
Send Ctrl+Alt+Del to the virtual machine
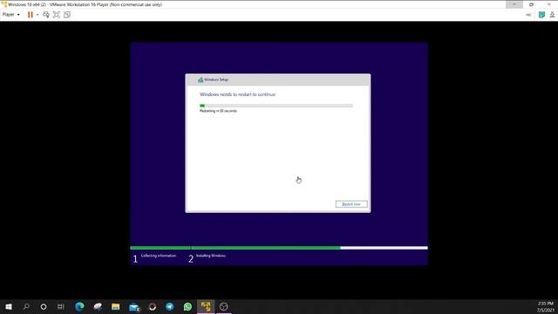(46, 15)
